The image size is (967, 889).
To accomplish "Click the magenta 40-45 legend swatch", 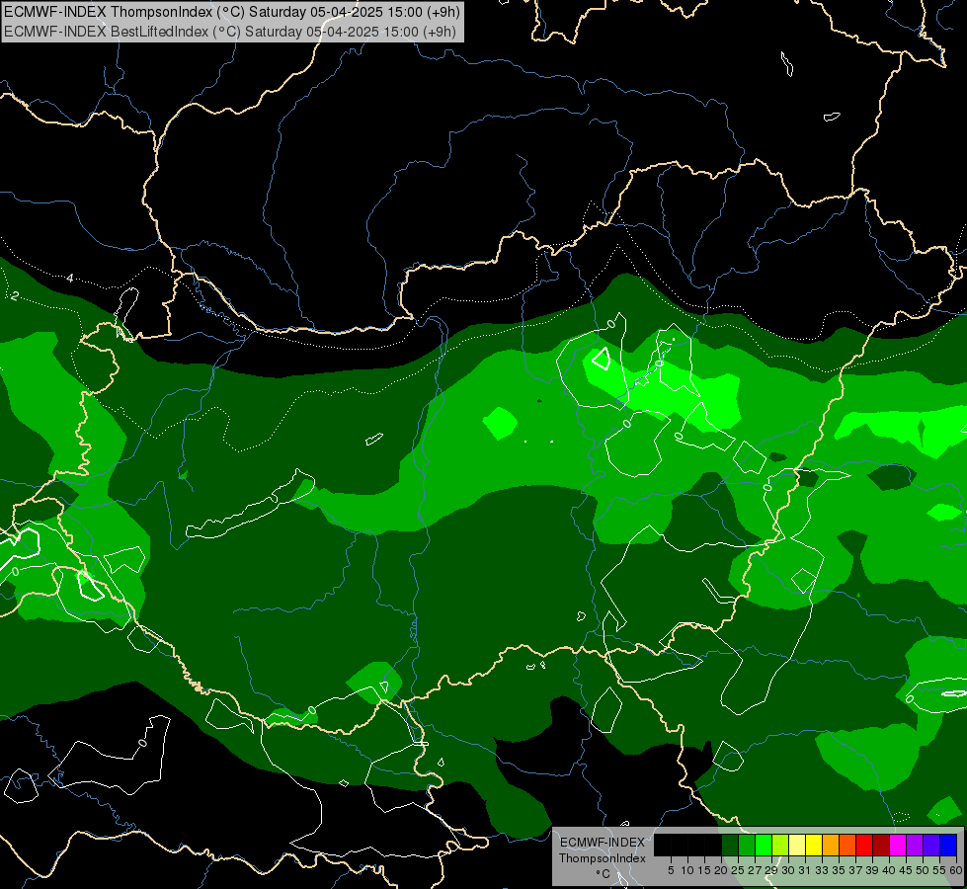I will pyautogui.click(x=898, y=845).
